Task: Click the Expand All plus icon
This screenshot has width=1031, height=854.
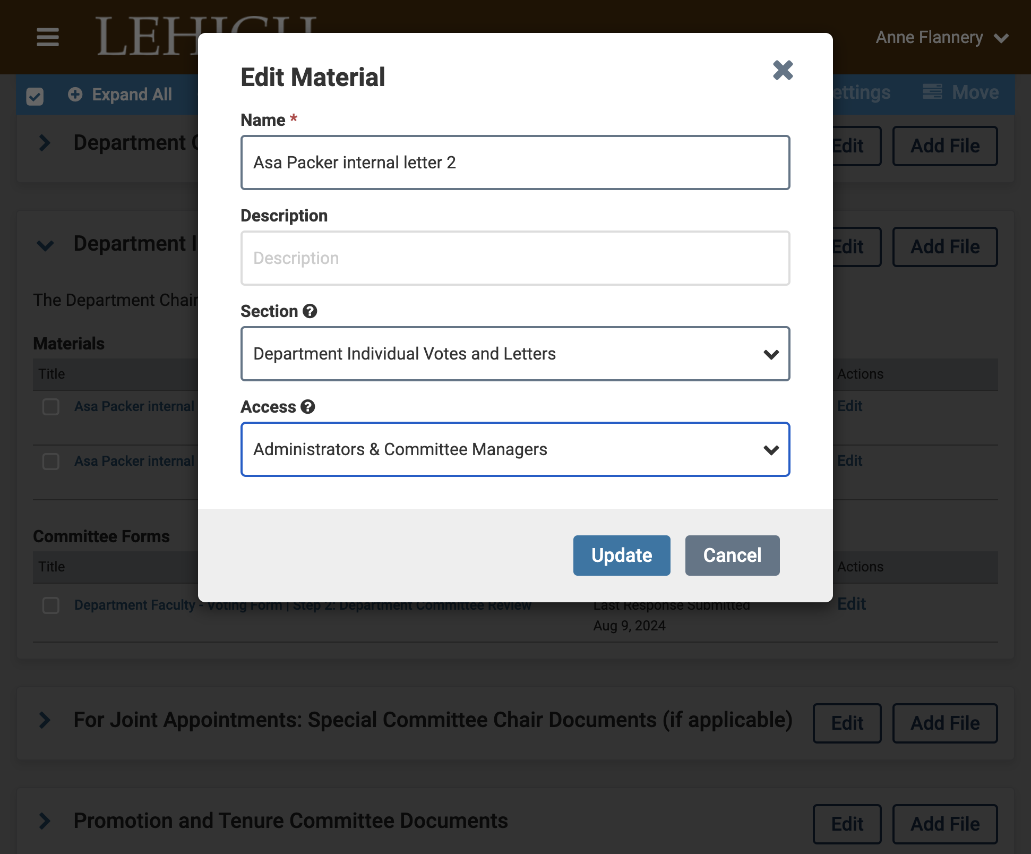Action: [x=75, y=95]
